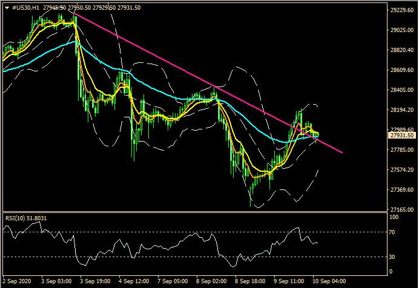Screen dimensions: 419x288
Task: Click price level 27574.20 on the scale
Action: 401,170
